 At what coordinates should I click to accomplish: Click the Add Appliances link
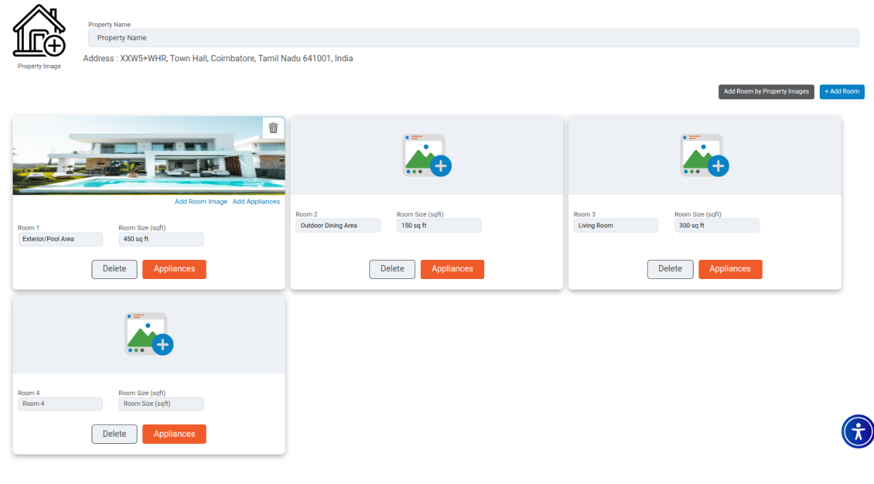tap(256, 202)
